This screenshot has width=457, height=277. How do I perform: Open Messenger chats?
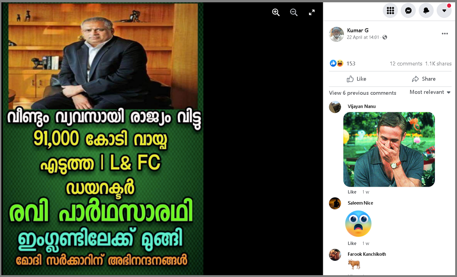[408, 11]
